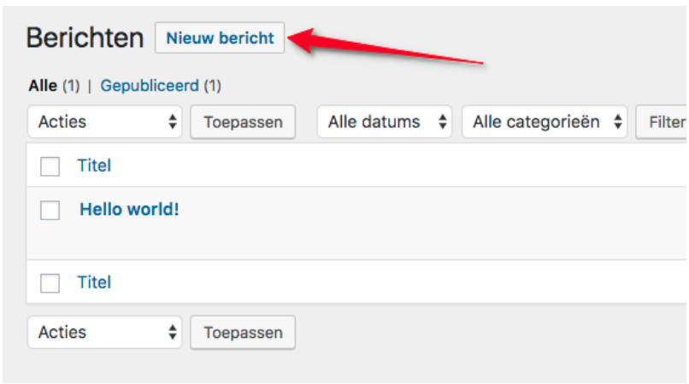Open the Alle categorieën dropdown
689x384 pixels.
pyautogui.click(x=545, y=122)
